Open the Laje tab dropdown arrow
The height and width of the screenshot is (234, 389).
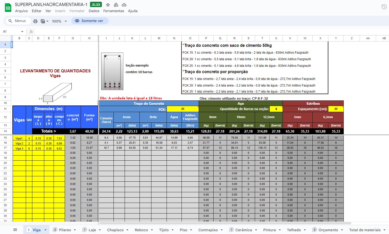100,230
